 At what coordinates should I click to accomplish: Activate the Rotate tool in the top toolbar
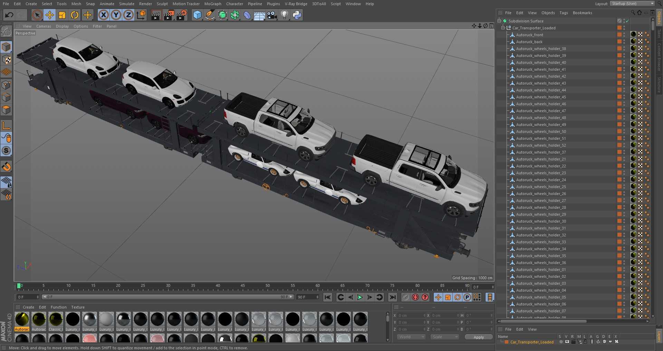[75, 15]
